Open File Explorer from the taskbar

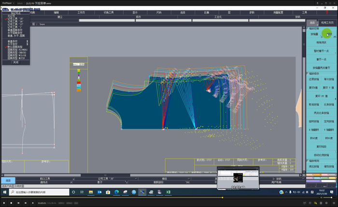coord(91,192)
